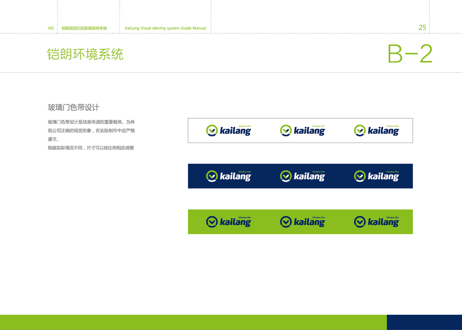The width and height of the screenshot is (462, 330).
Task: Click middle 'kailang' wordmark on navy band
Action: (309, 177)
